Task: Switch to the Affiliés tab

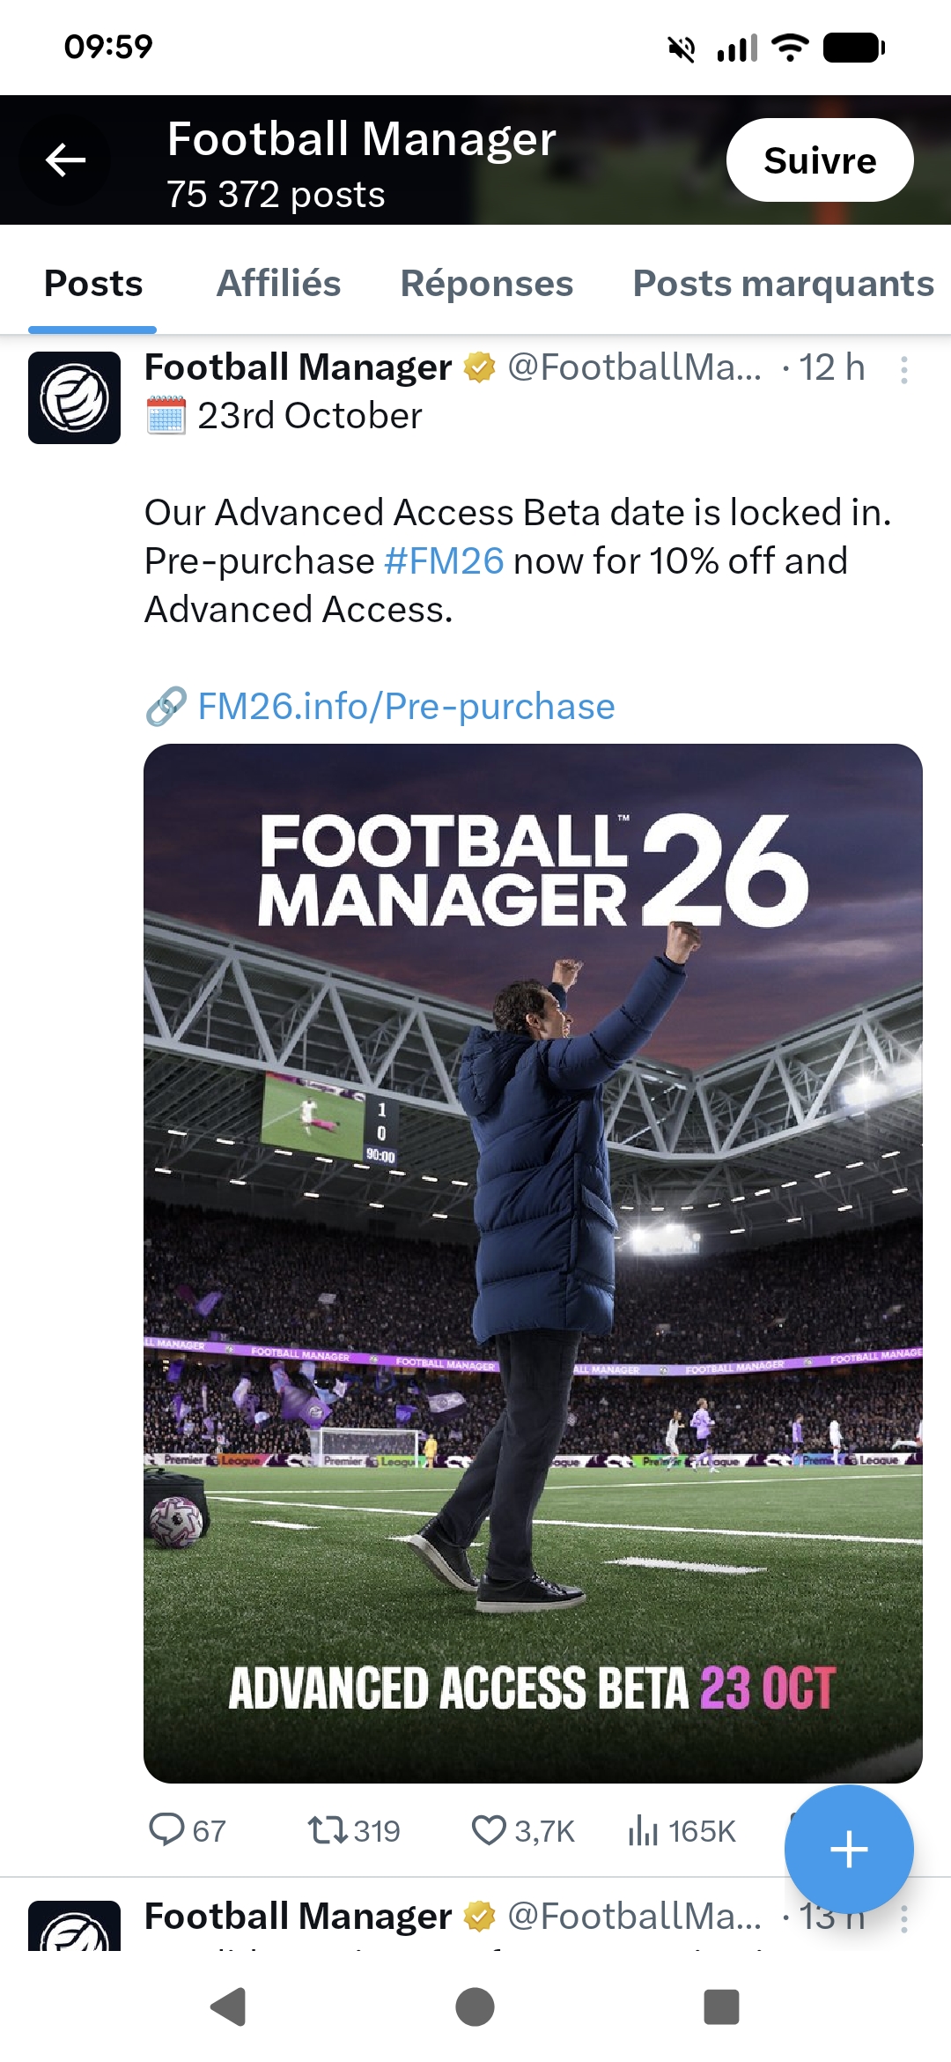Action: pyautogui.click(x=278, y=284)
